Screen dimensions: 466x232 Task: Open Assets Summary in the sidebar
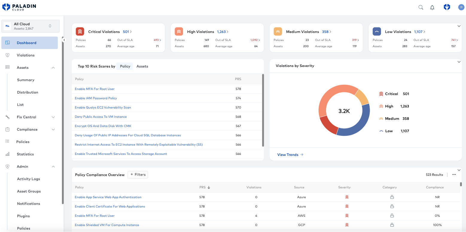(26, 80)
